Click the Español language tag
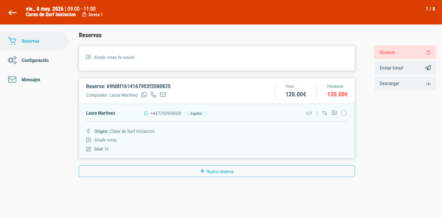Screen dimensions: 442x218 click(x=196, y=113)
